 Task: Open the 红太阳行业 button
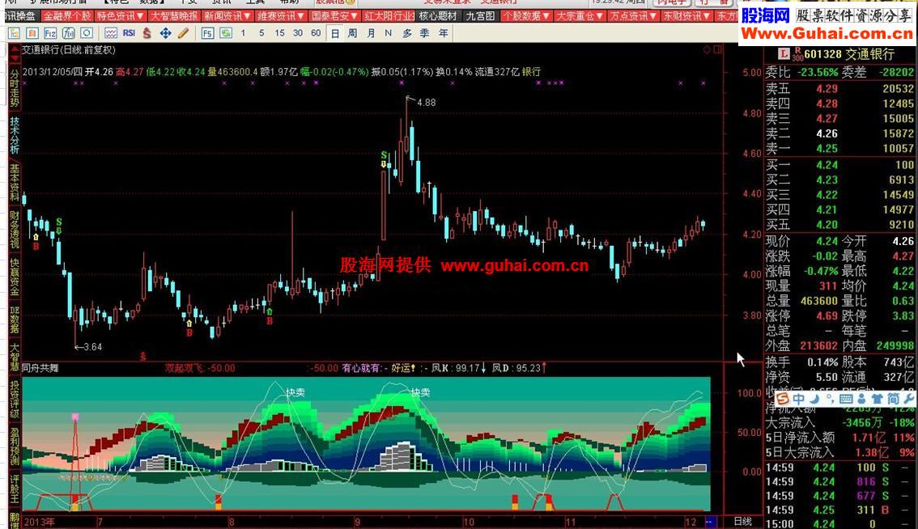click(x=389, y=16)
